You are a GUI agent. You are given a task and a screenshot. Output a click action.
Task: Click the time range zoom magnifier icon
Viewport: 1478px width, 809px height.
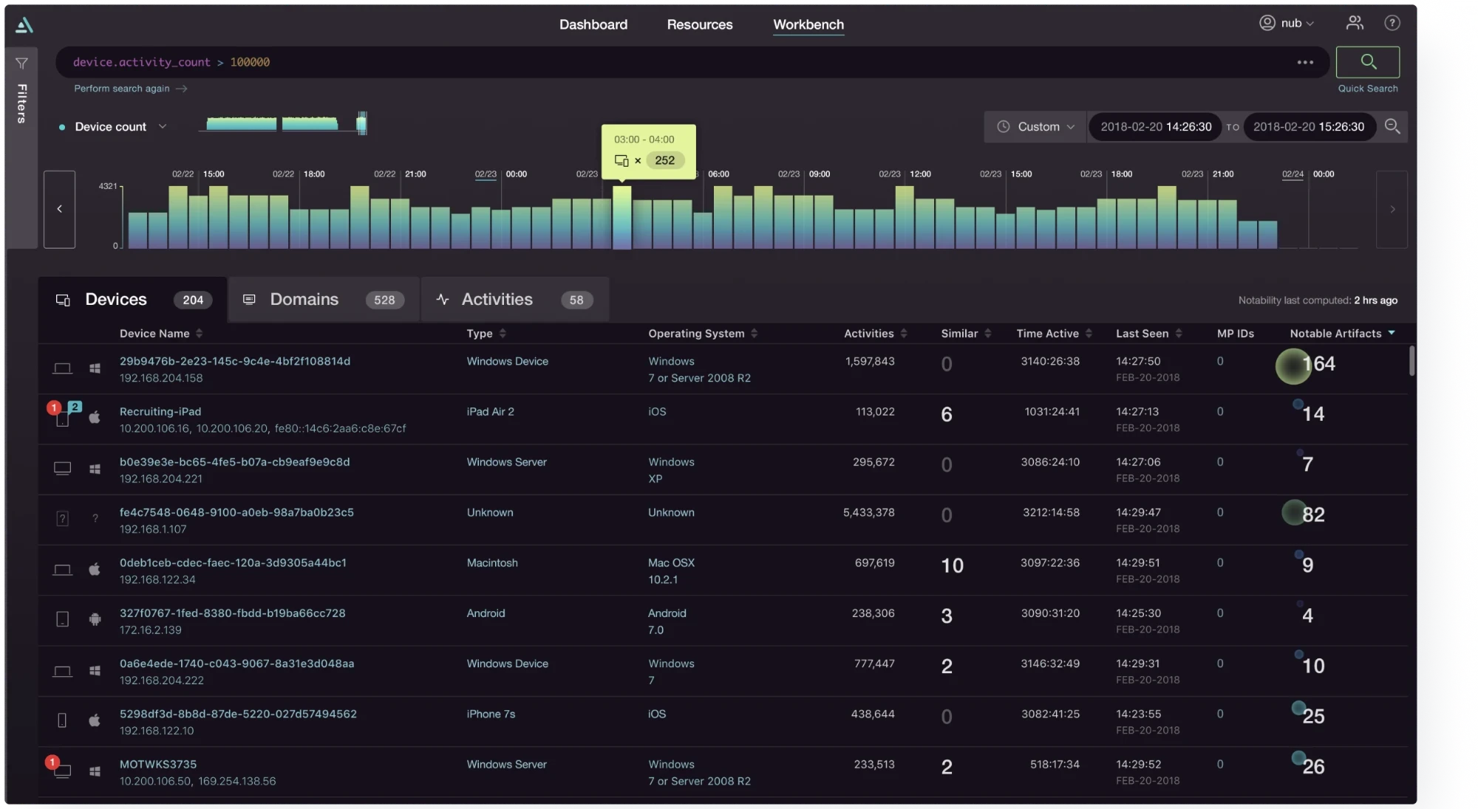[x=1392, y=126]
